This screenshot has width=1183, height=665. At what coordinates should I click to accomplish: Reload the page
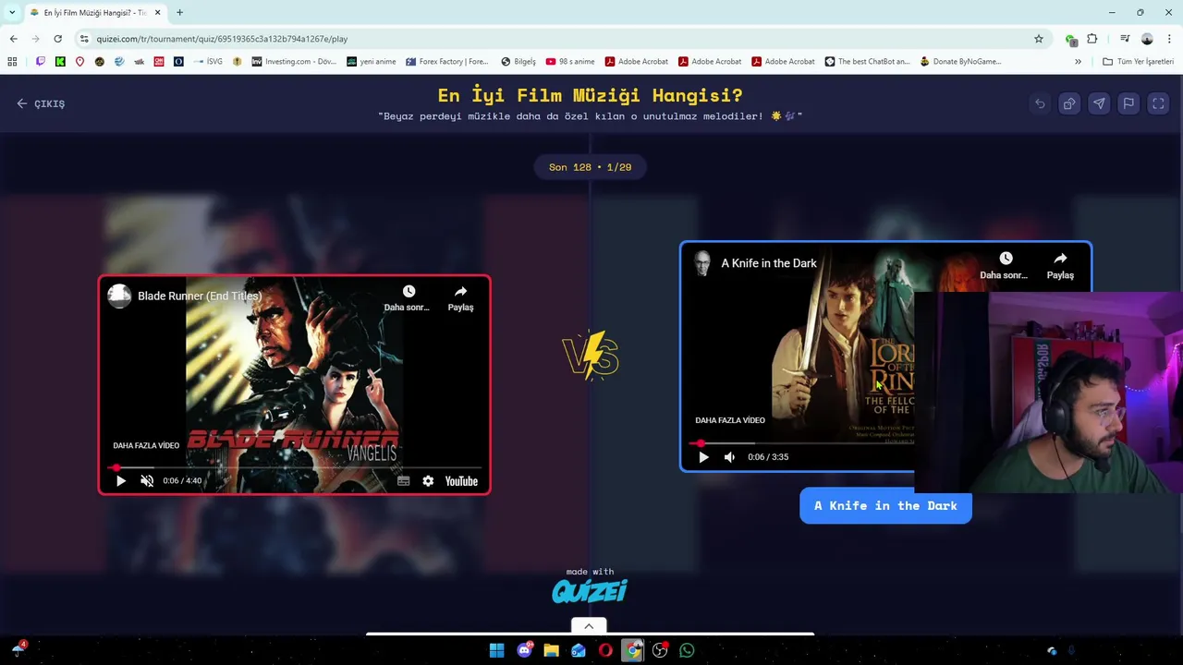pos(57,39)
